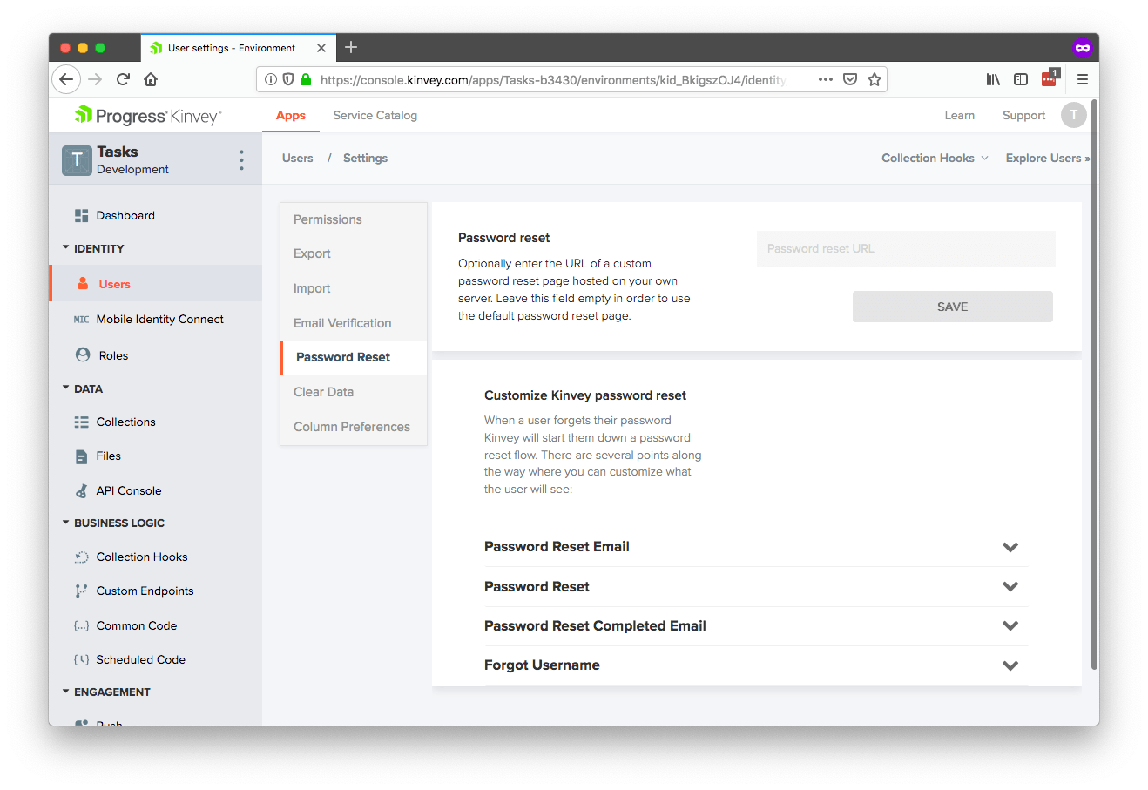Image resolution: width=1148 pixels, height=790 pixels.
Task: Click the page vertical scrollbar
Action: pyautogui.click(x=1094, y=383)
